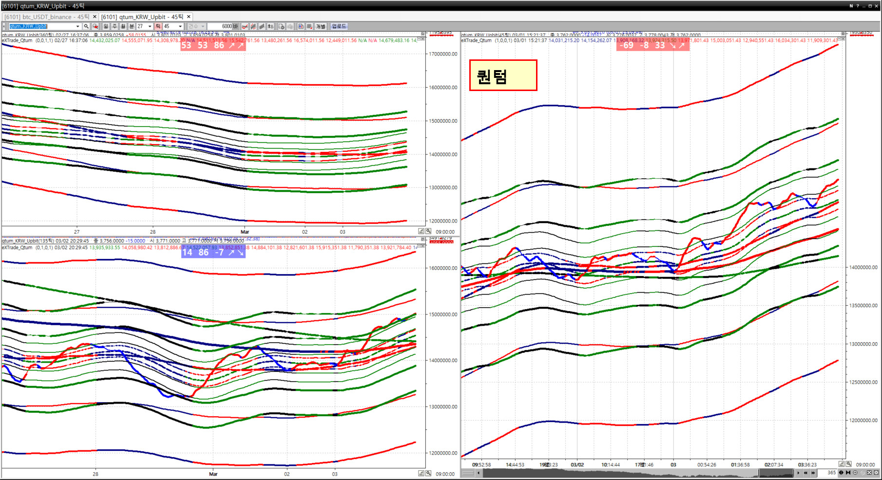Click the pencil draw icon in right chart
The width and height of the screenshot is (882, 480).
point(841,464)
